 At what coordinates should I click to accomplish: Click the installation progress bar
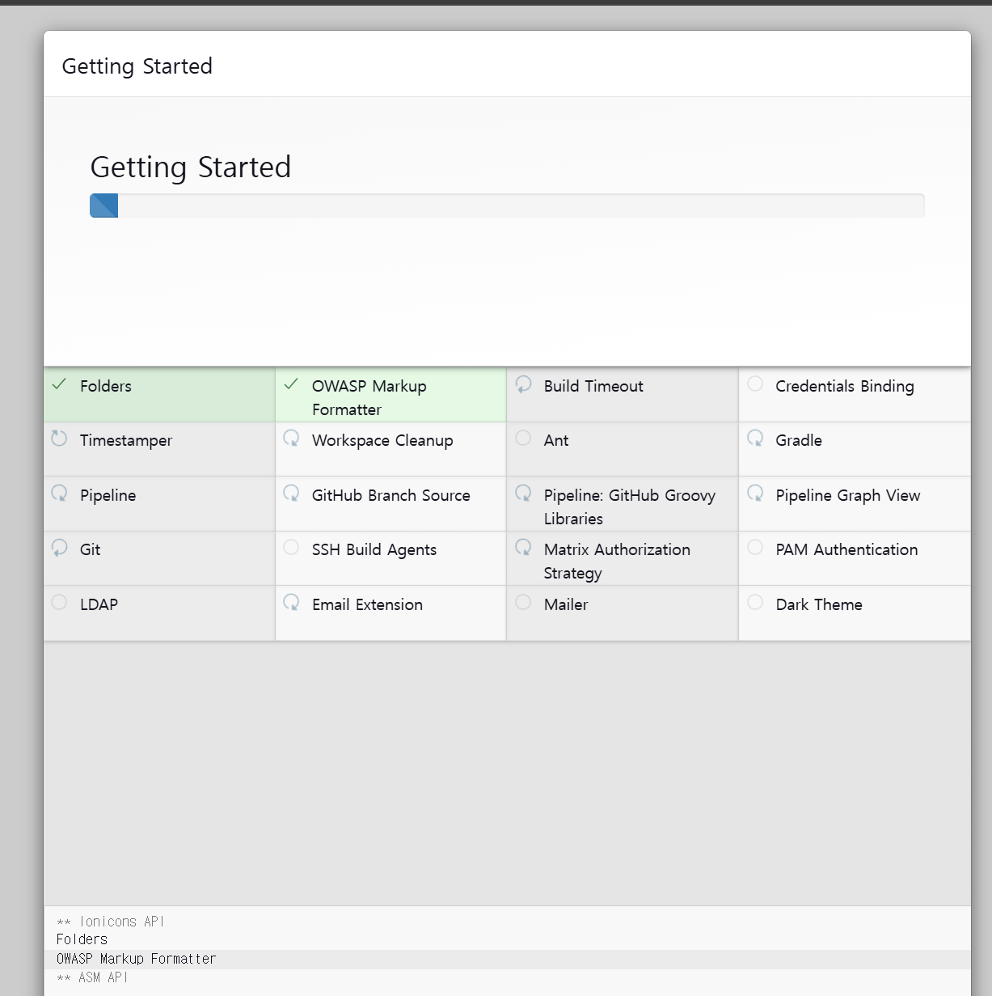point(507,206)
